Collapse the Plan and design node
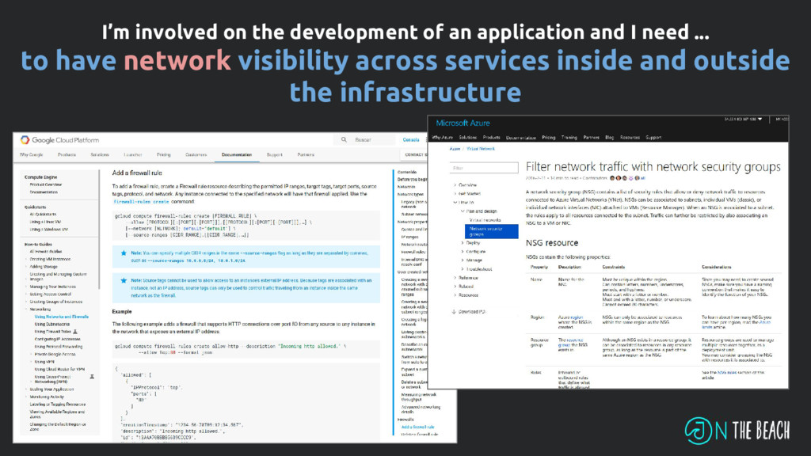 point(461,211)
